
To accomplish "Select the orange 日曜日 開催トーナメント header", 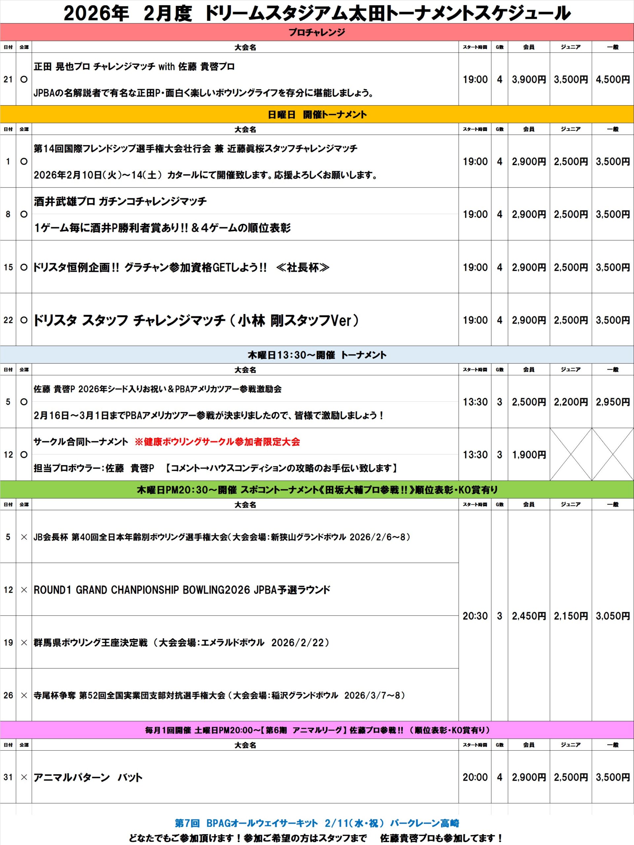I will (317, 115).
